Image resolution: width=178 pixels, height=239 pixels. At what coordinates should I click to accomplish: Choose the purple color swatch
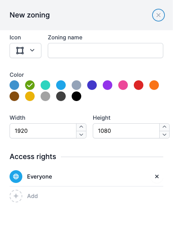[108, 85]
